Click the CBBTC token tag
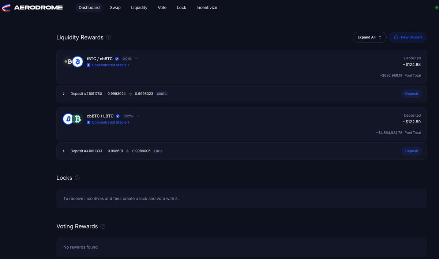This screenshot has width=439, height=259. 162,94
